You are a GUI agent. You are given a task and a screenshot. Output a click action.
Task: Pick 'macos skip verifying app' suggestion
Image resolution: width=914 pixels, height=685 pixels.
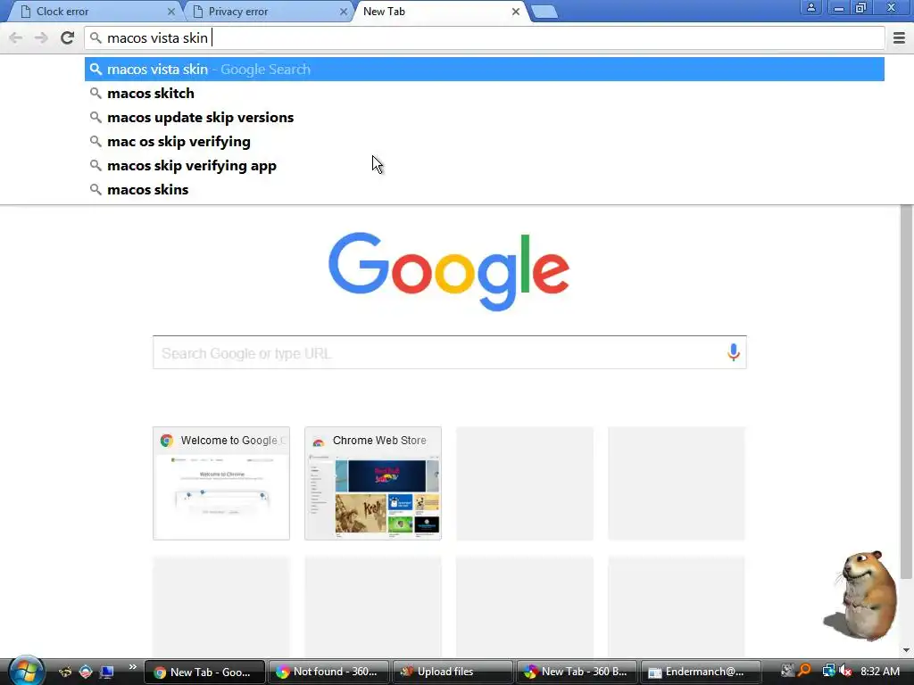click(x=485, y=165)
